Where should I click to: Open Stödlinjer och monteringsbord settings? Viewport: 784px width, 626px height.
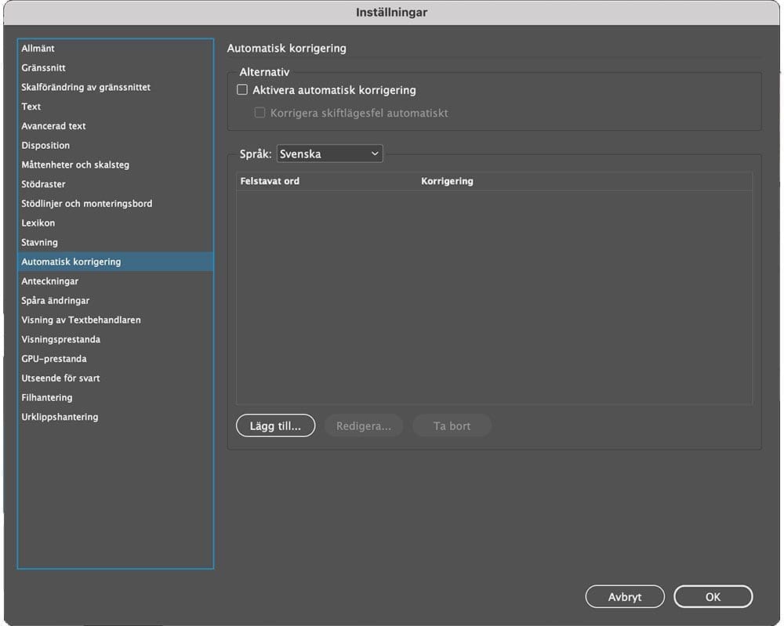(115, 204)
